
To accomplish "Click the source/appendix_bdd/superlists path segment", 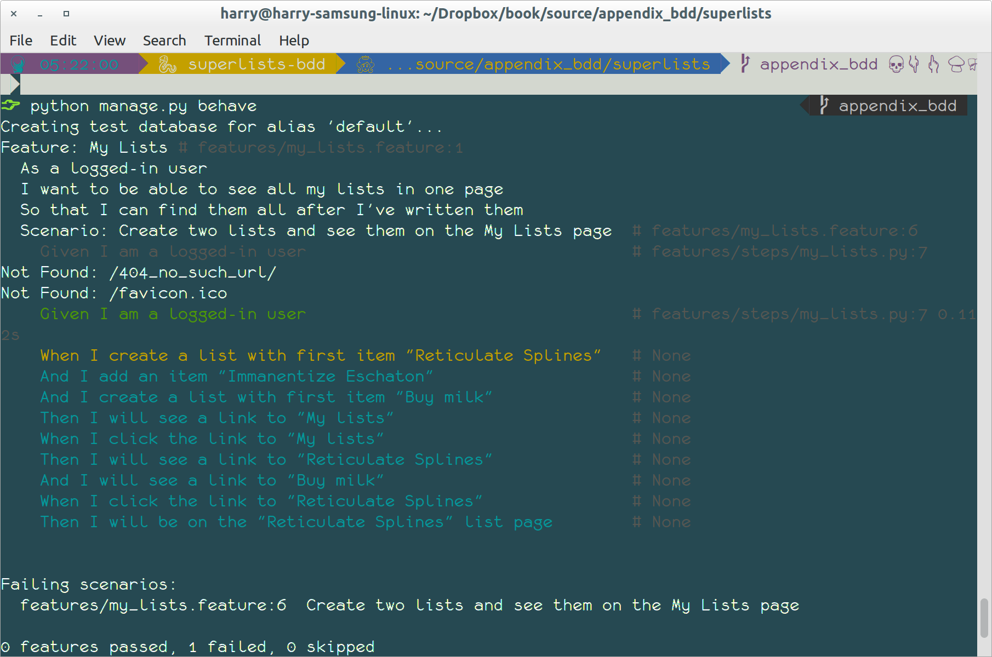I will click(x=549, y=65).
